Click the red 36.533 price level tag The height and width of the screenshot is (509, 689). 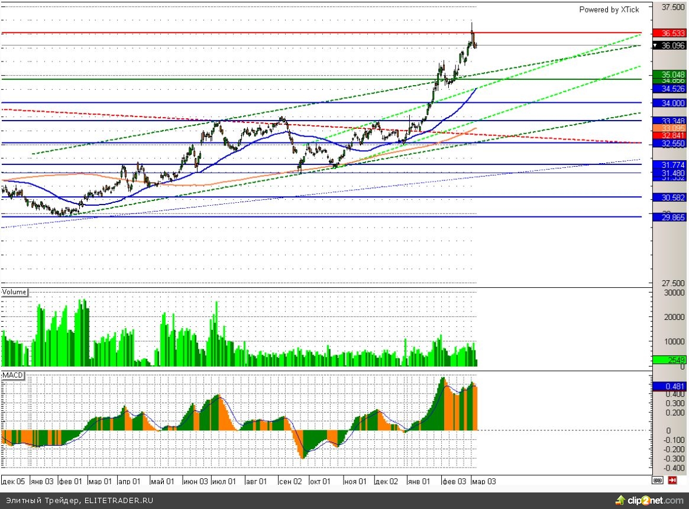click(x=669, y=33)
